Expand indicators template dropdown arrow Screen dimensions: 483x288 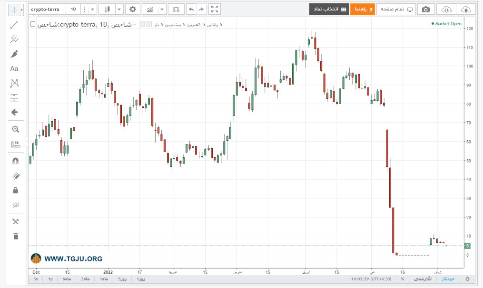pos(162,9)
